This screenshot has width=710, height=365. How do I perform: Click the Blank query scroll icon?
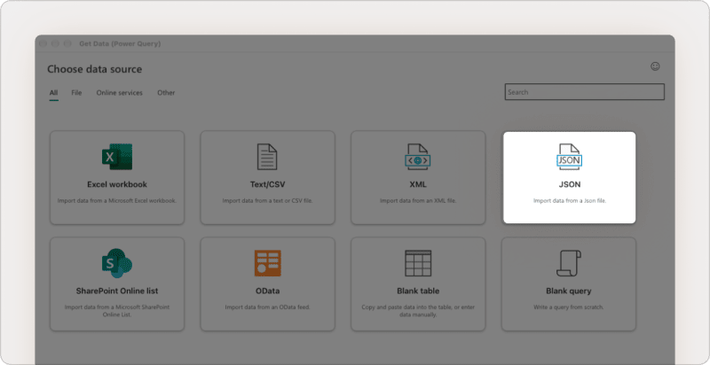pos(568,263)
